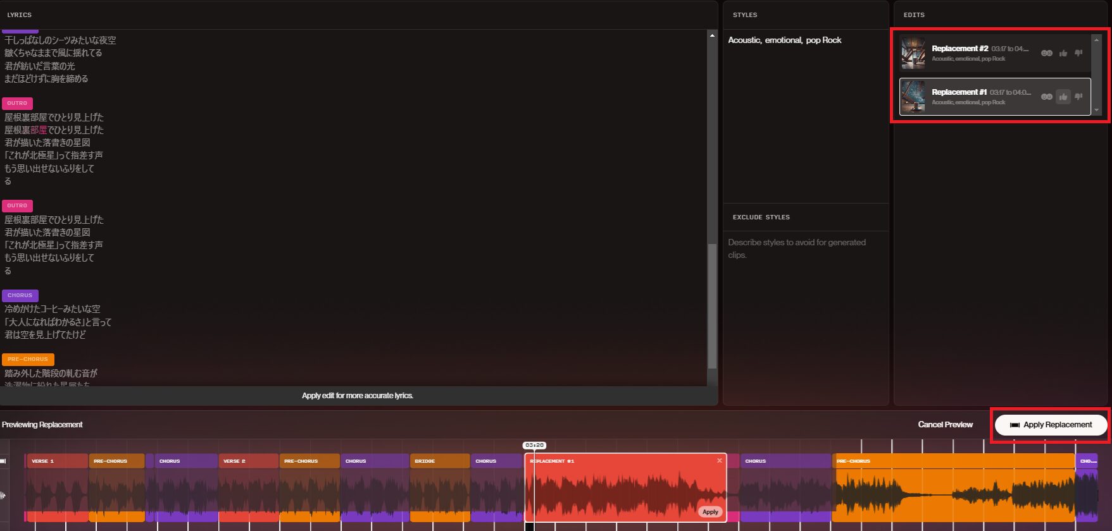The width and height of the screenshot is (1112, 531).
Task: Click thumbs up on Replacement #1
Action: [x=1063, y=97]
